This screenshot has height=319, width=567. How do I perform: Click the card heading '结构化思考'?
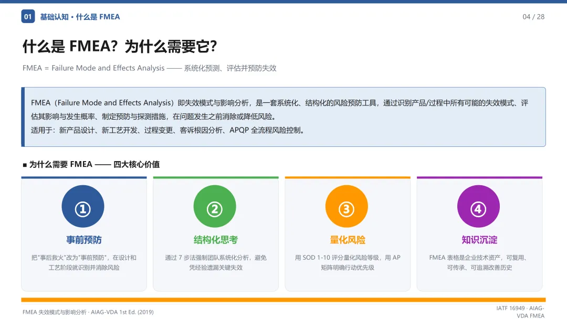(216, 240)
